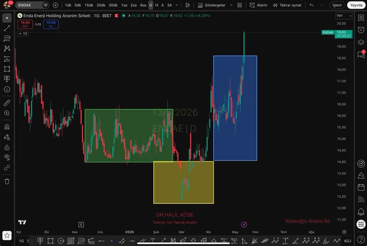Select the ruler measure tool
The image size is (367, 246).
7,102
